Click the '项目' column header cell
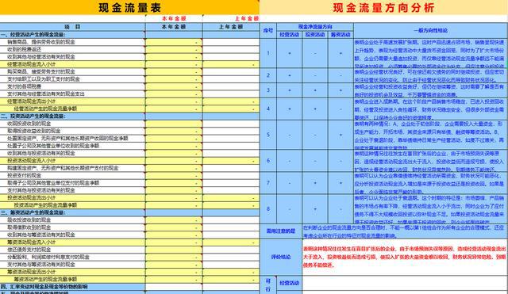This screenshot has height=294, width=508. pyautogui.click(x=72, y=27)
